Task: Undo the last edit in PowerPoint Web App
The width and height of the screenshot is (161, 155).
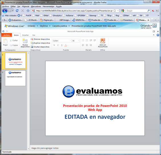Action: pyautogui.click(x=3, y=31)
